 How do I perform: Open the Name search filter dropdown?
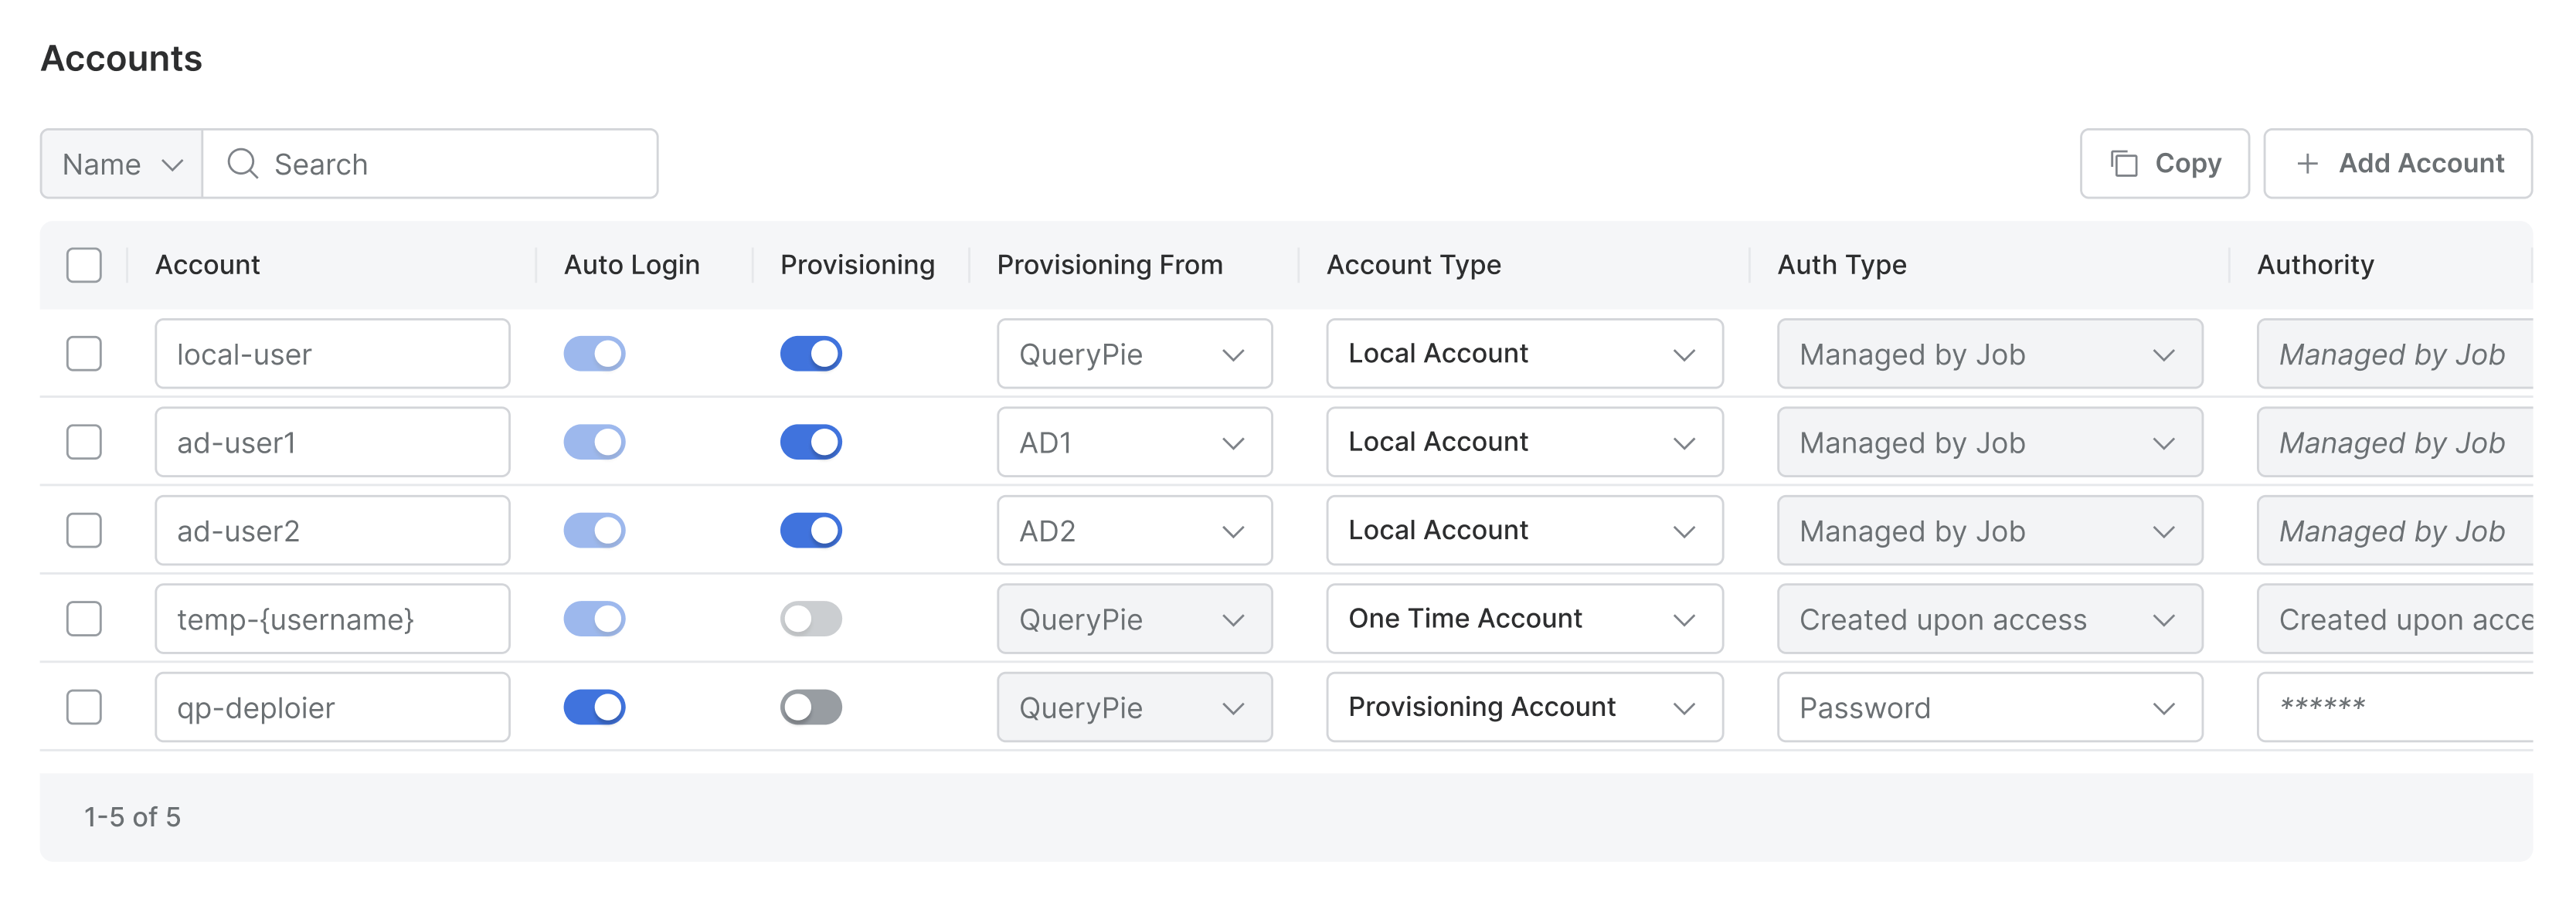pos(121,164)
